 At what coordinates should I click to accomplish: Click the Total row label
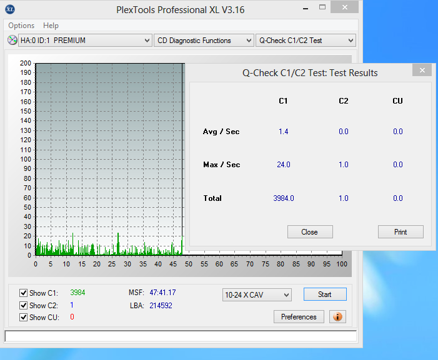coord(212,198)
